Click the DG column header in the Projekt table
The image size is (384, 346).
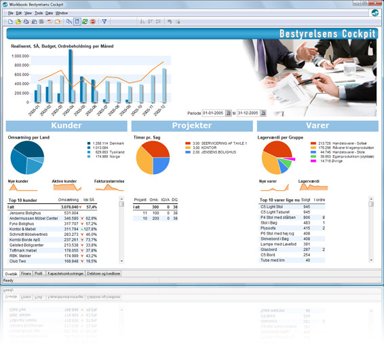point(174,200)
